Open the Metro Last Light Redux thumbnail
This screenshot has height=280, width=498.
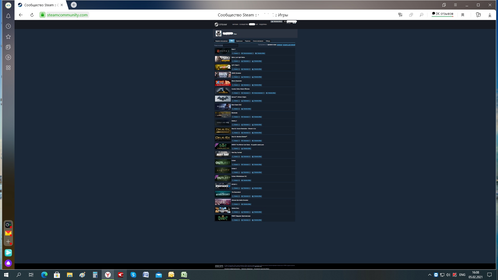click(x=223, y=59)
